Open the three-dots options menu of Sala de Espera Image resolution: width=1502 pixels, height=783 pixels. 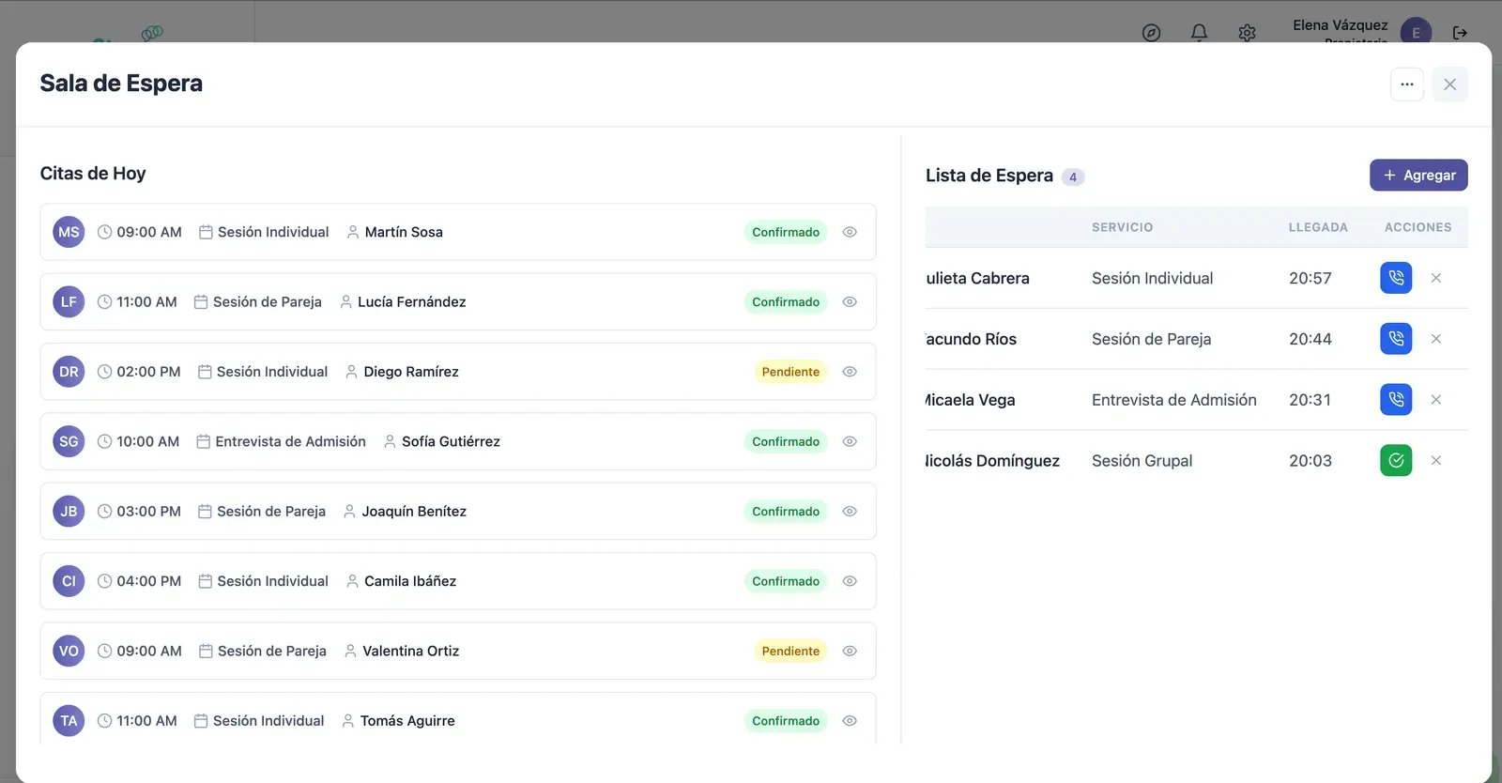pyautogui.click(x=1407, y=84)
